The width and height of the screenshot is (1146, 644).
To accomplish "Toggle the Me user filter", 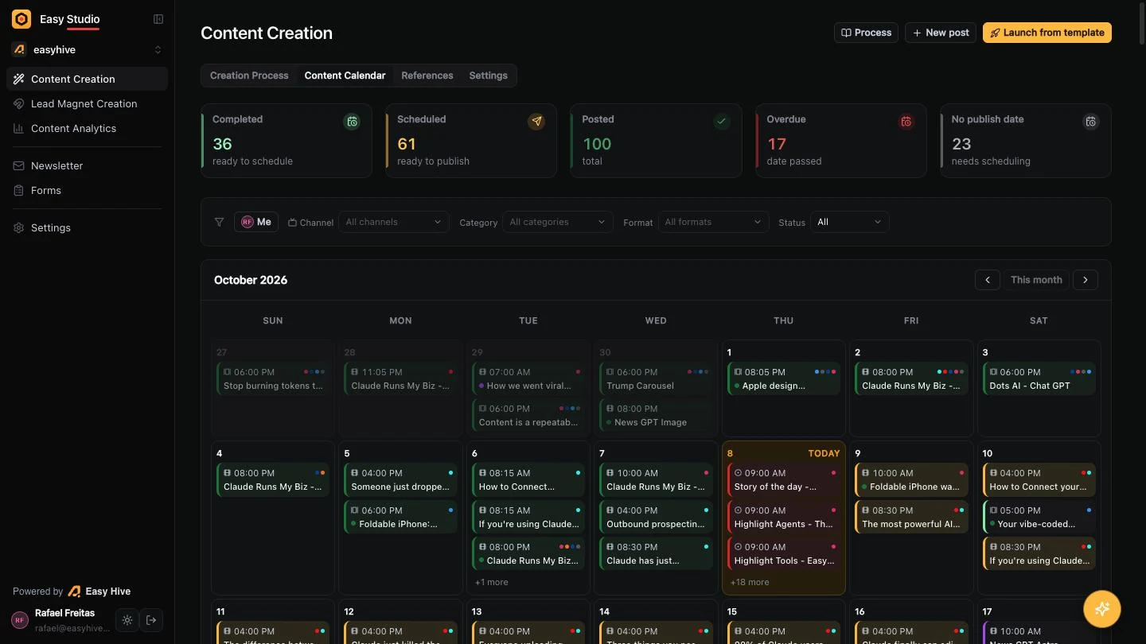I will pos(256,222).
